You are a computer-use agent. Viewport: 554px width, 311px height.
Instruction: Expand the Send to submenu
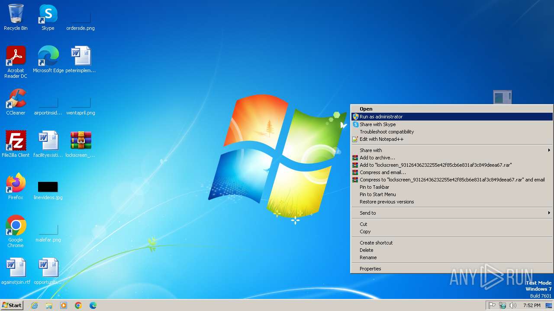pyautogui.click(x=451, y=213)
